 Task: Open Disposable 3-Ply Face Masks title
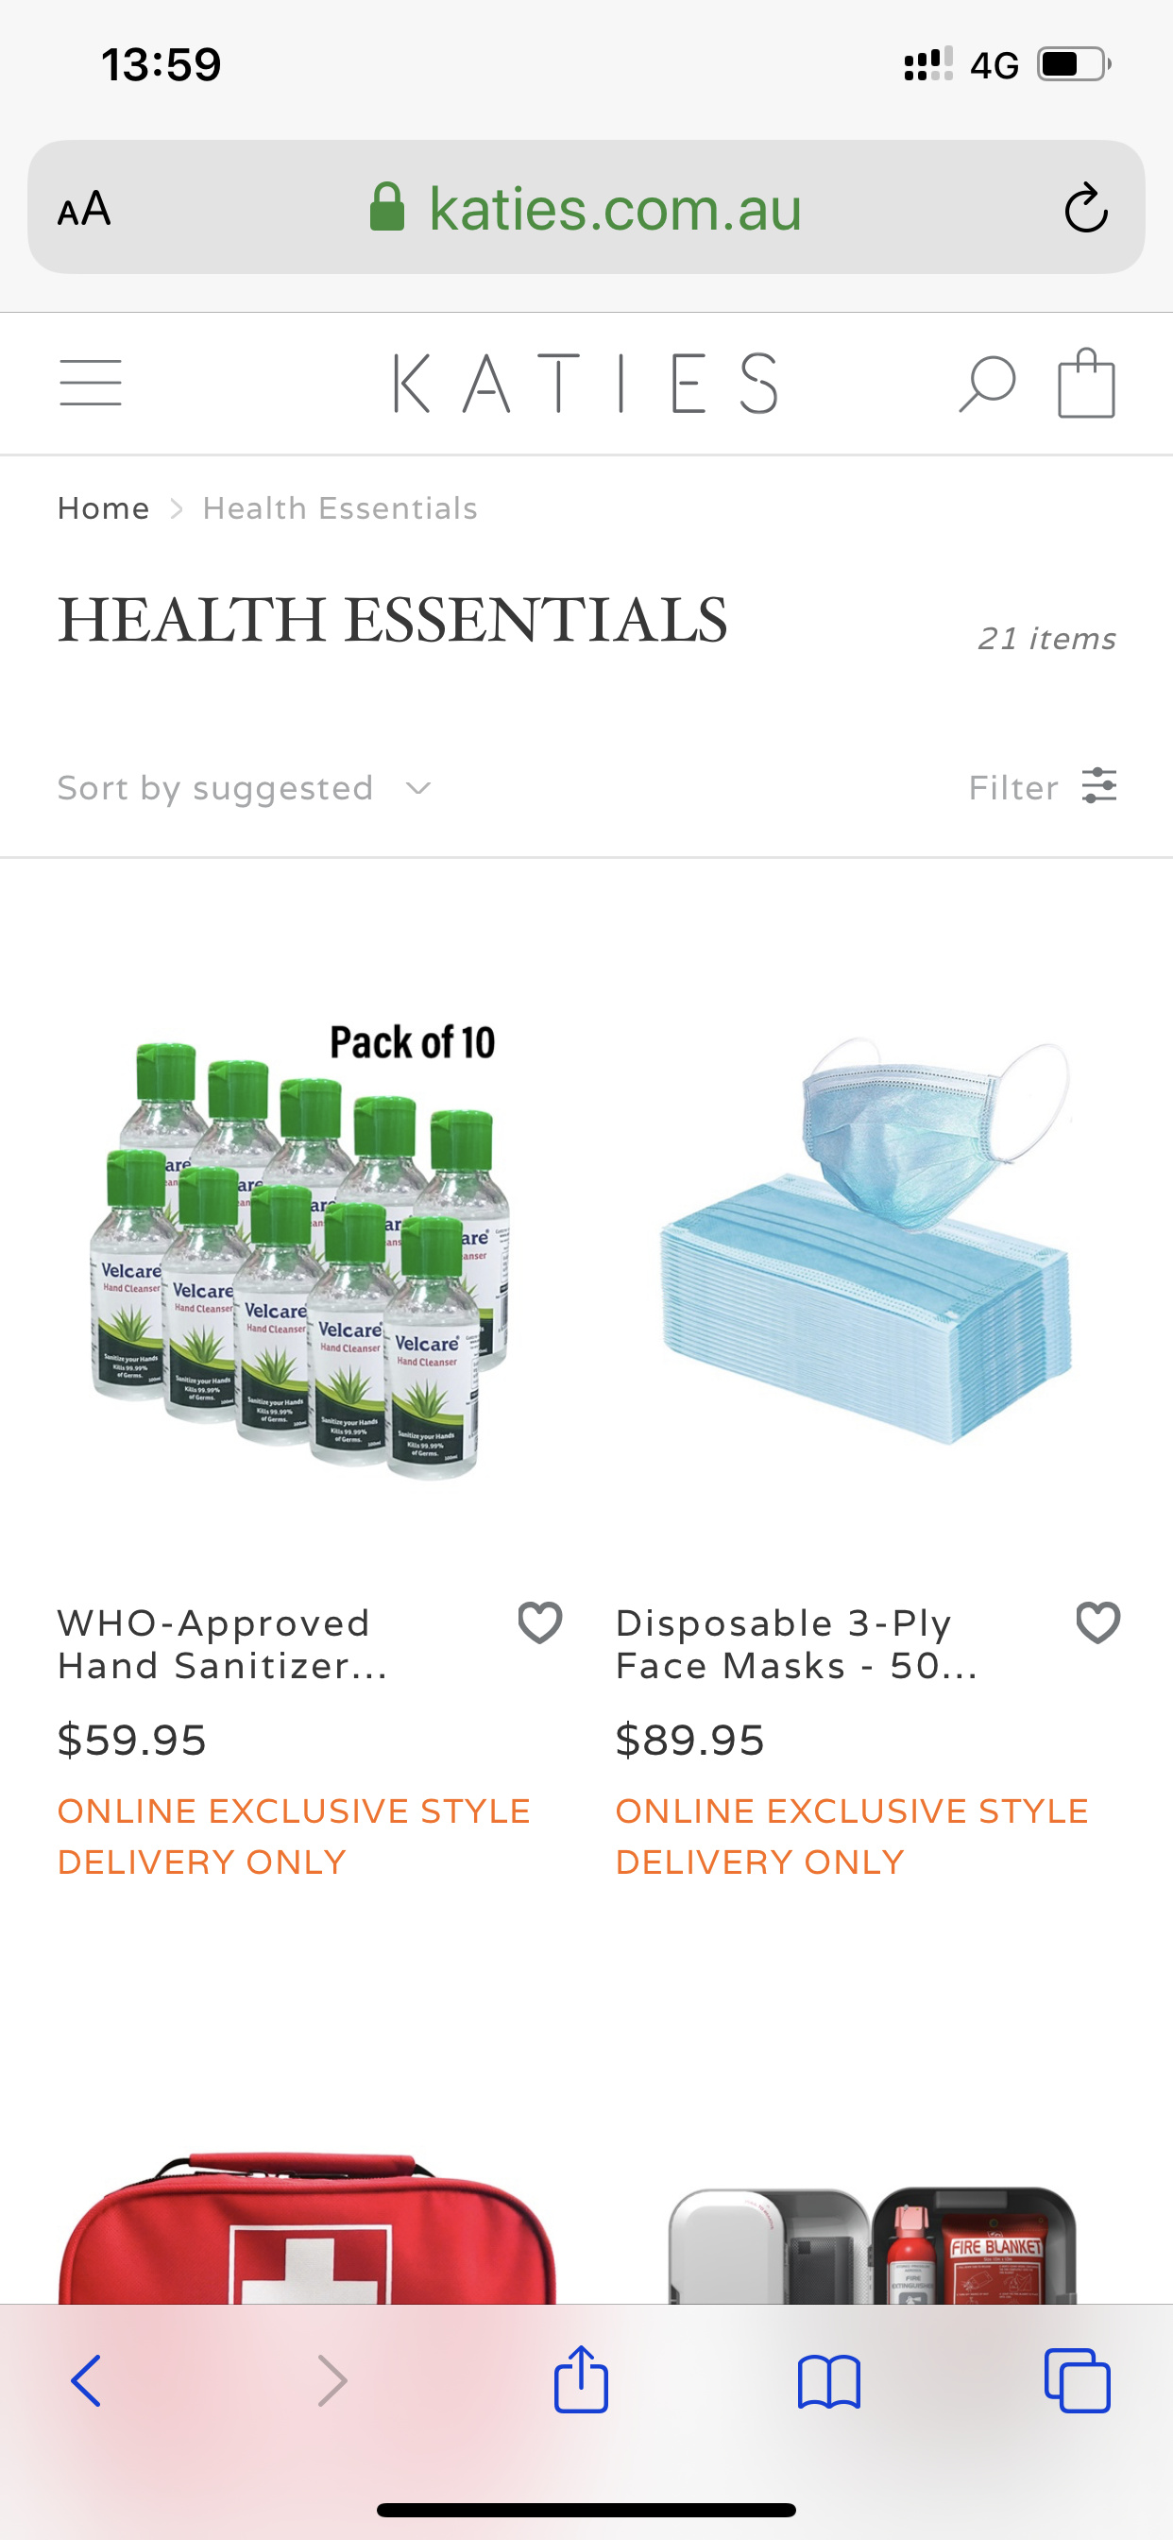coord(796,1643)
